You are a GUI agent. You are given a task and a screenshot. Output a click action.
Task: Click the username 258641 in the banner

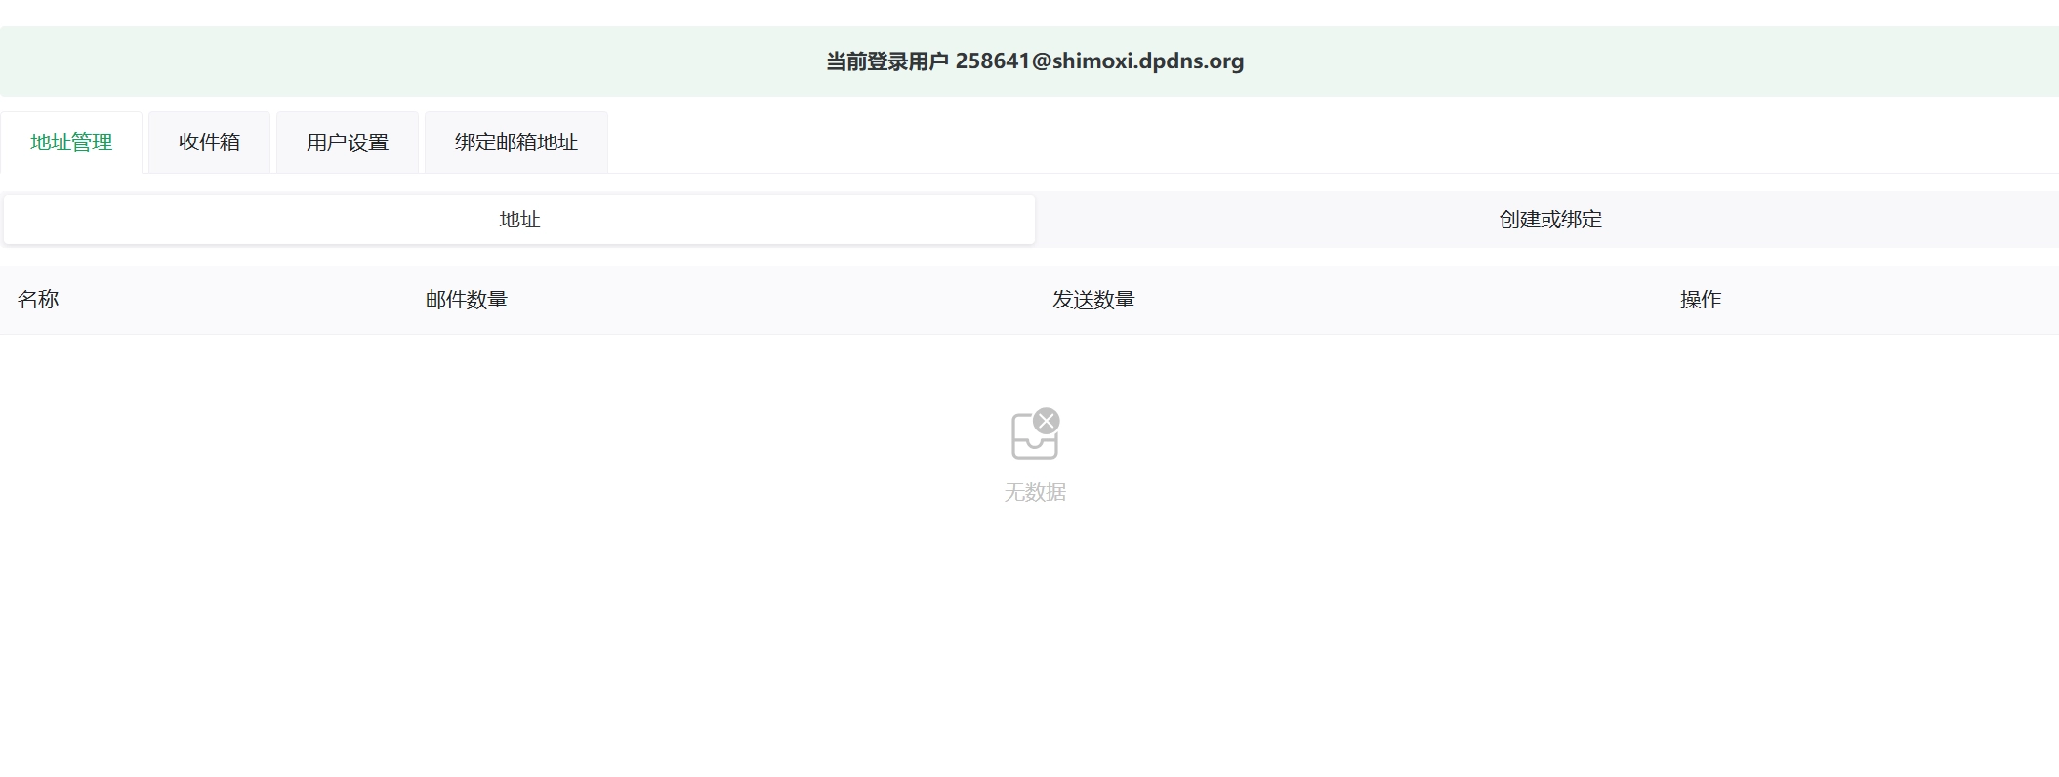click(x=992, y=61)
